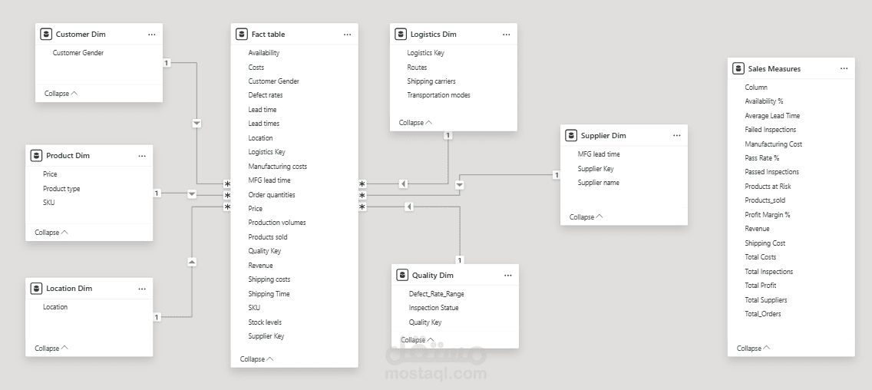
Task: Open Fact table more options menu
Action: pos(348,35)
